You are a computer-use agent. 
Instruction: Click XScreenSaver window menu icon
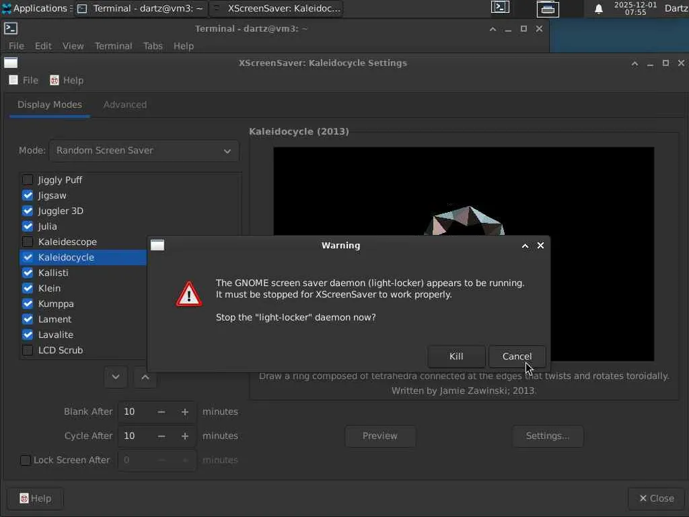(x=11, y=63)
